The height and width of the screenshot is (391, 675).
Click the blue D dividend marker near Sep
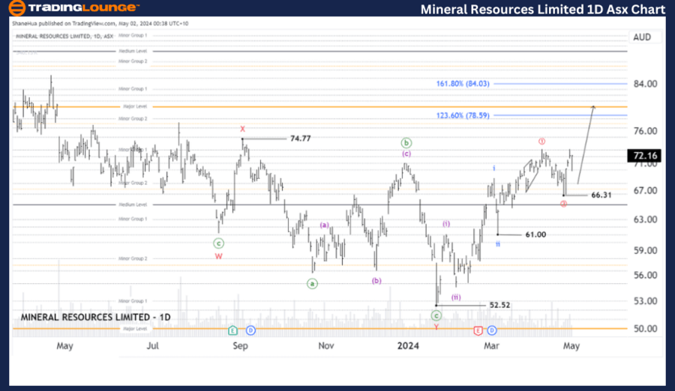[250, 330]
